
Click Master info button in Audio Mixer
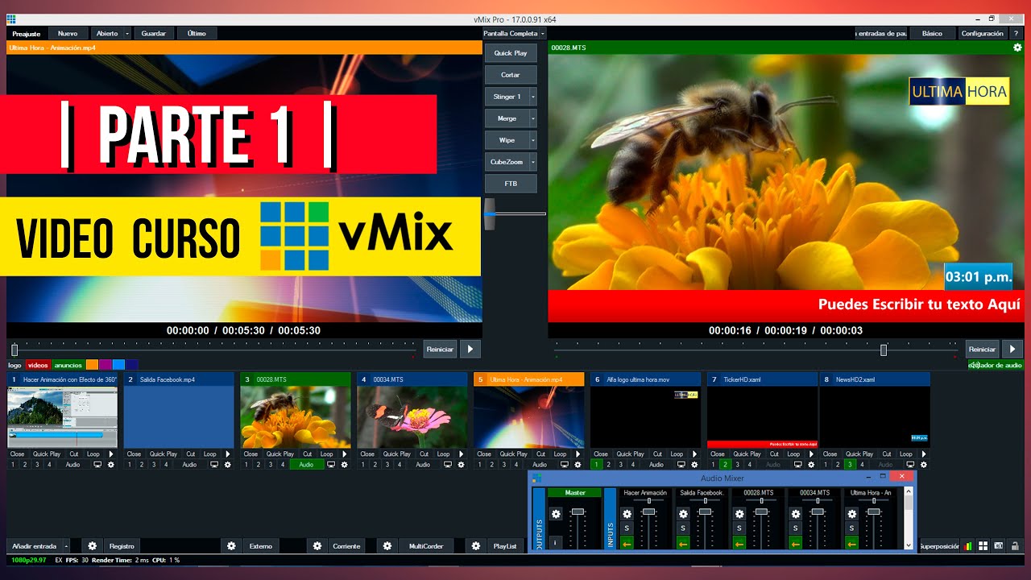556,543
